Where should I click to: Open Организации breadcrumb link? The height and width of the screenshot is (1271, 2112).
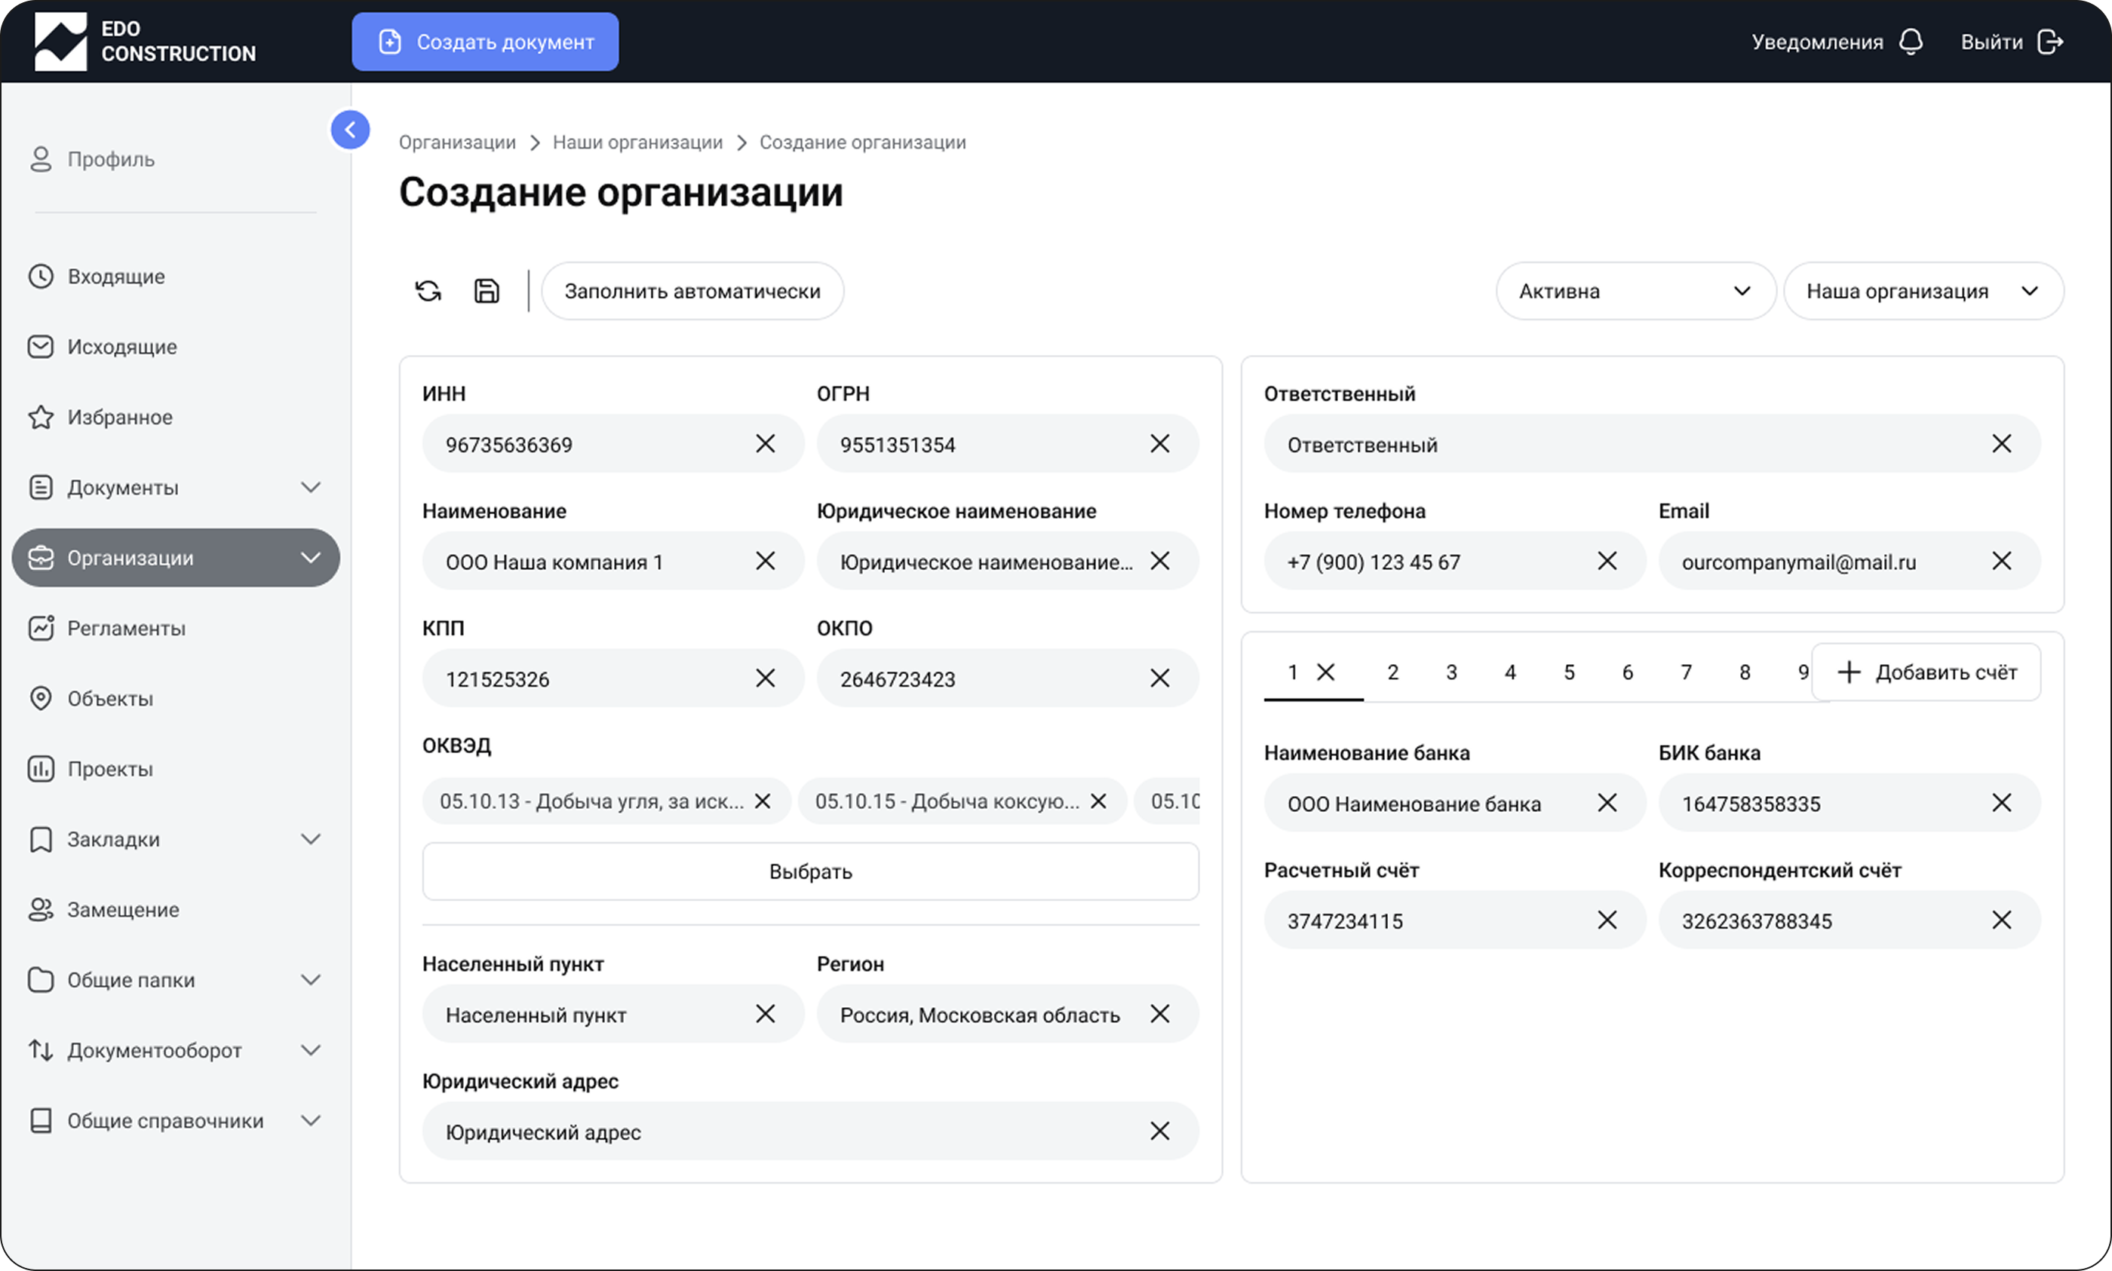[x=458, y=142]
